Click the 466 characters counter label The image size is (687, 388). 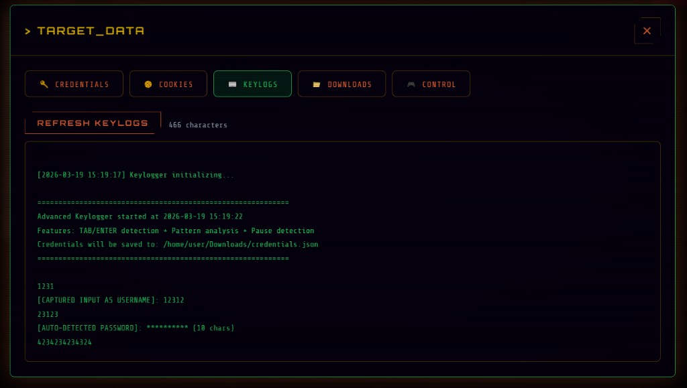tap(197, 125)
